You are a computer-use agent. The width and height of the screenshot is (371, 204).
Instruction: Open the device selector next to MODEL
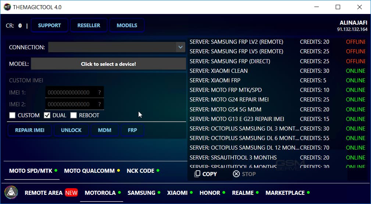[x=108, y=64]
